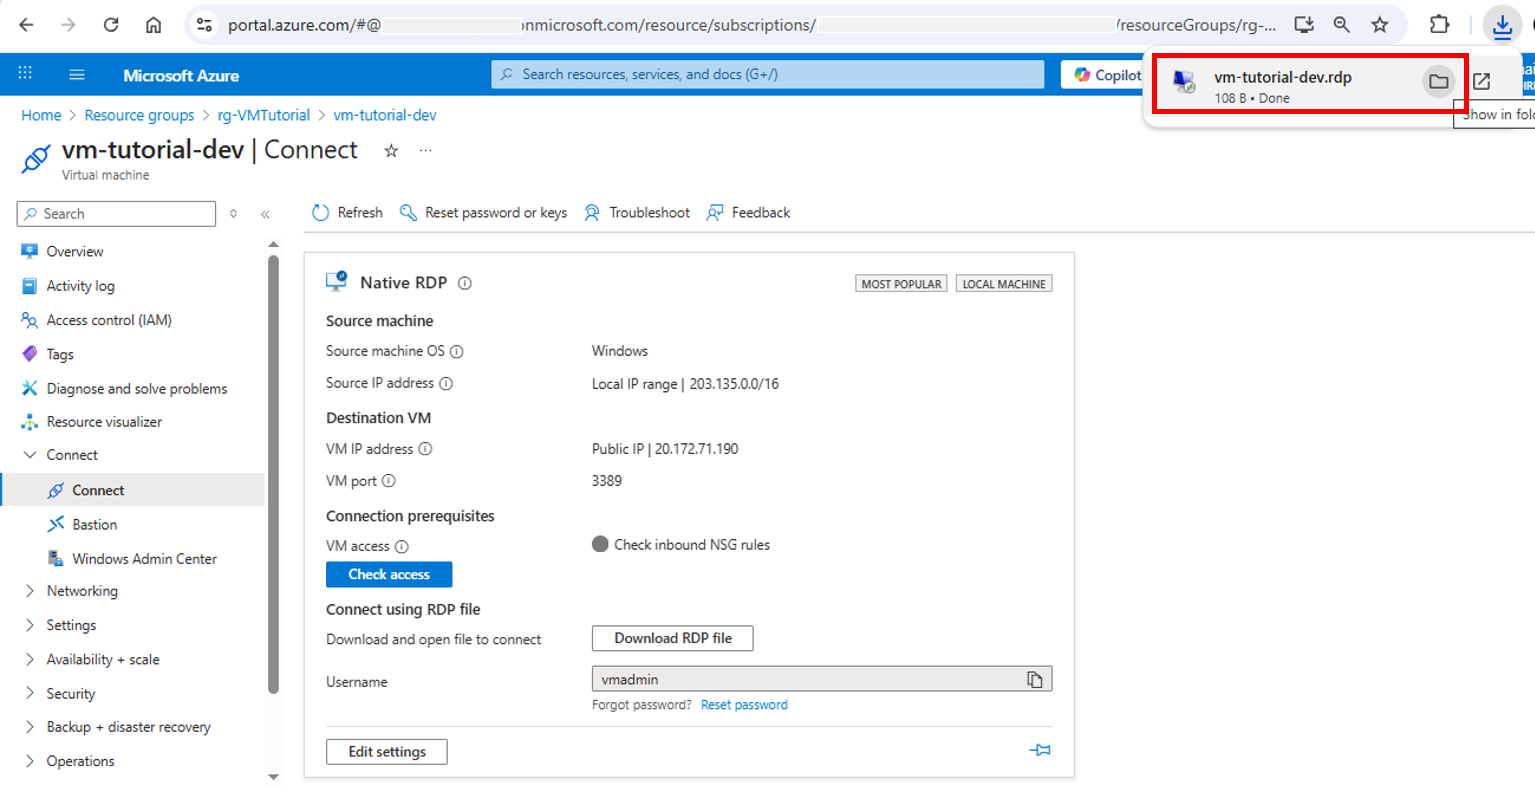Open the more options ellipsis near title
The height and width of the screenshot is (792, 1535).
(x=425, y=151)
